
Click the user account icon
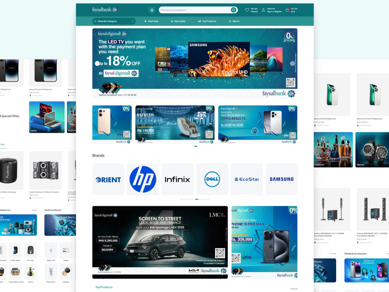(263, 10)
